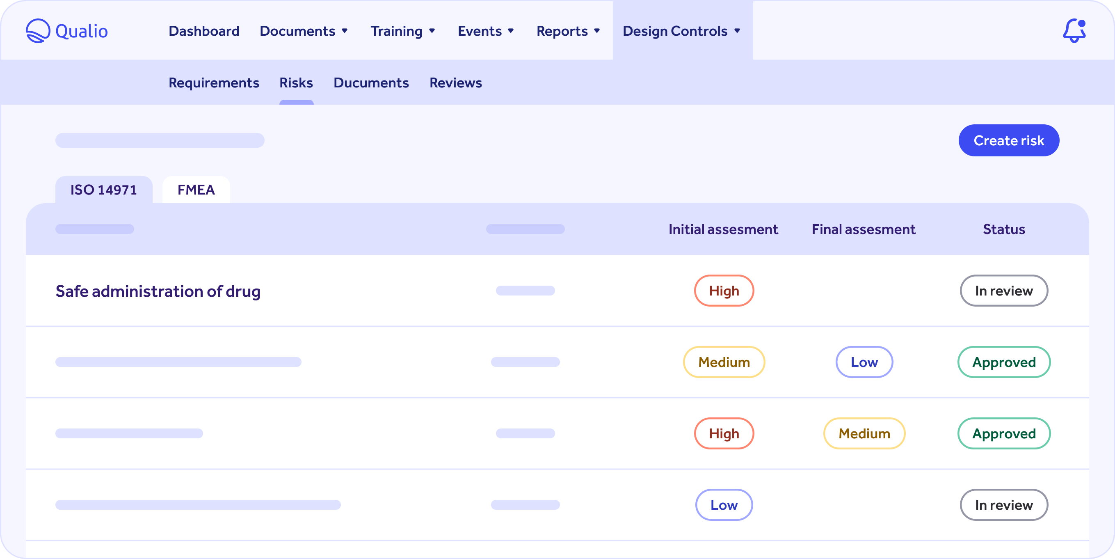The height and width of the screenshot is (559, 1115).
Task: Open the Training dropdown menu
Action: (403, 31)
